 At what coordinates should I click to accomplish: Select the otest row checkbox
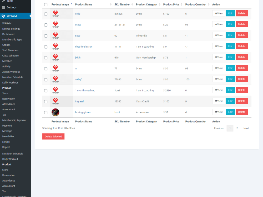[x=46, y=25]
